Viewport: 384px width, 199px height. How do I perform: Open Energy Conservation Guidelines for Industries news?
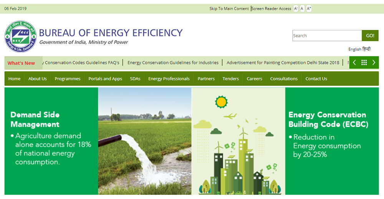[x=173, y=62]
